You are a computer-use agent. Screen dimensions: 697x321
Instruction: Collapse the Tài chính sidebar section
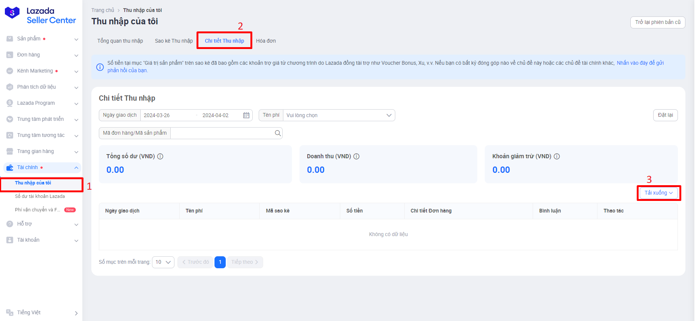pyautogui.click(x=76, y=168)
